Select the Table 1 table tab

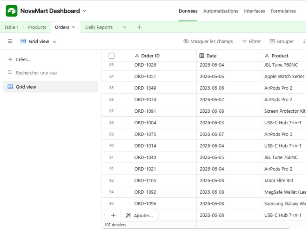12,27
